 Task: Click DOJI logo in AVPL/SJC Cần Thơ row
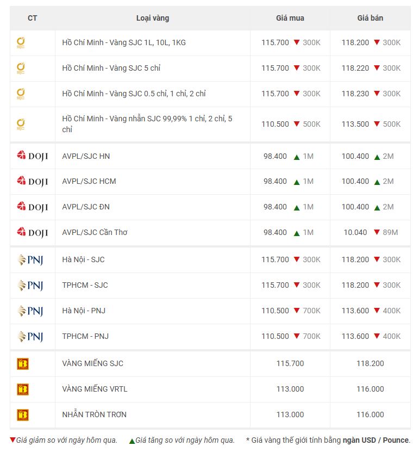(32, 232)
